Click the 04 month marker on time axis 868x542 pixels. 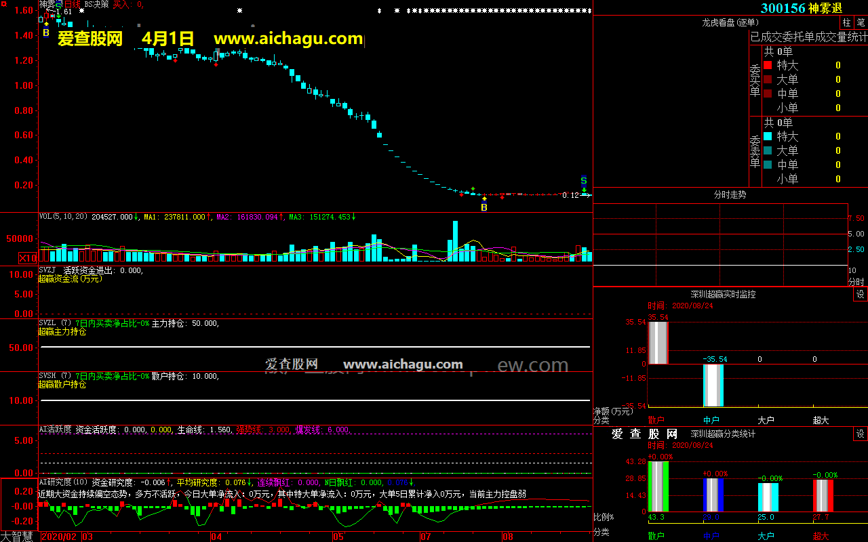(216, 537)
